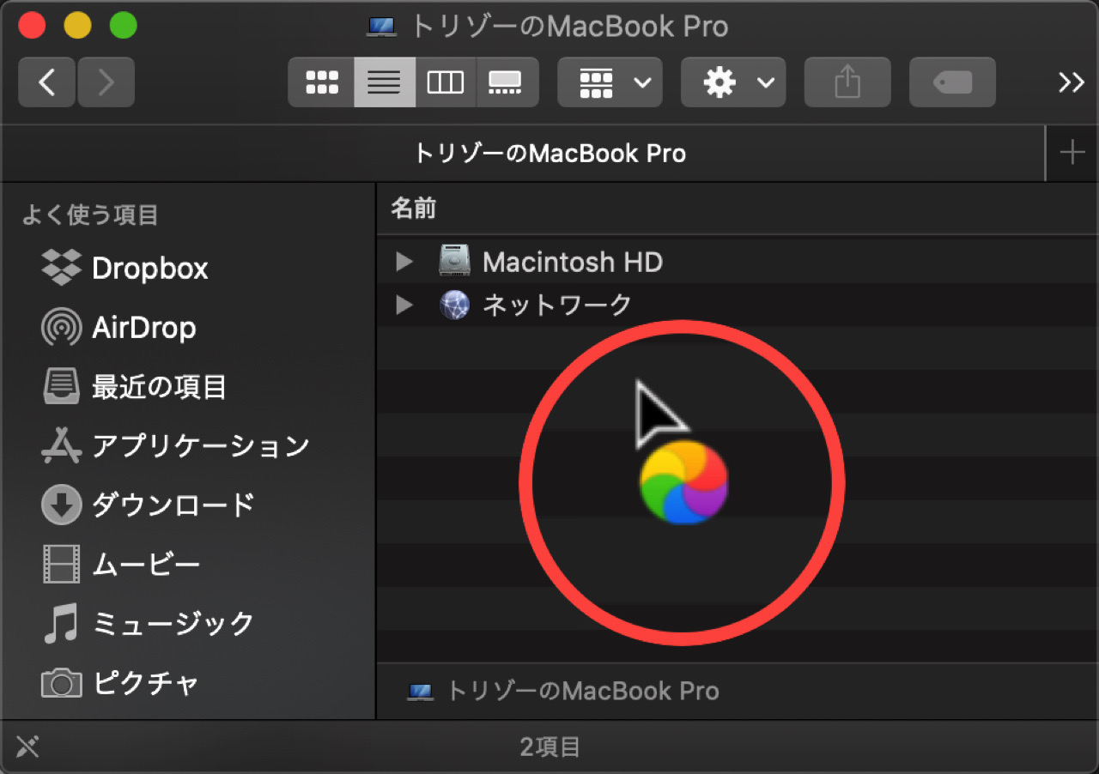Open 最近の項目 in the sidebar
Image resolution: width=1099 pixels, height=774 pixels.
(134, 387)
